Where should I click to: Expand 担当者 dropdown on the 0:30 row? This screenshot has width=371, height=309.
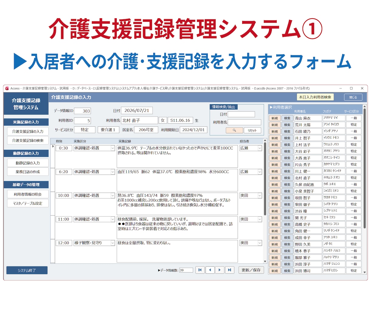click(260, 148)
